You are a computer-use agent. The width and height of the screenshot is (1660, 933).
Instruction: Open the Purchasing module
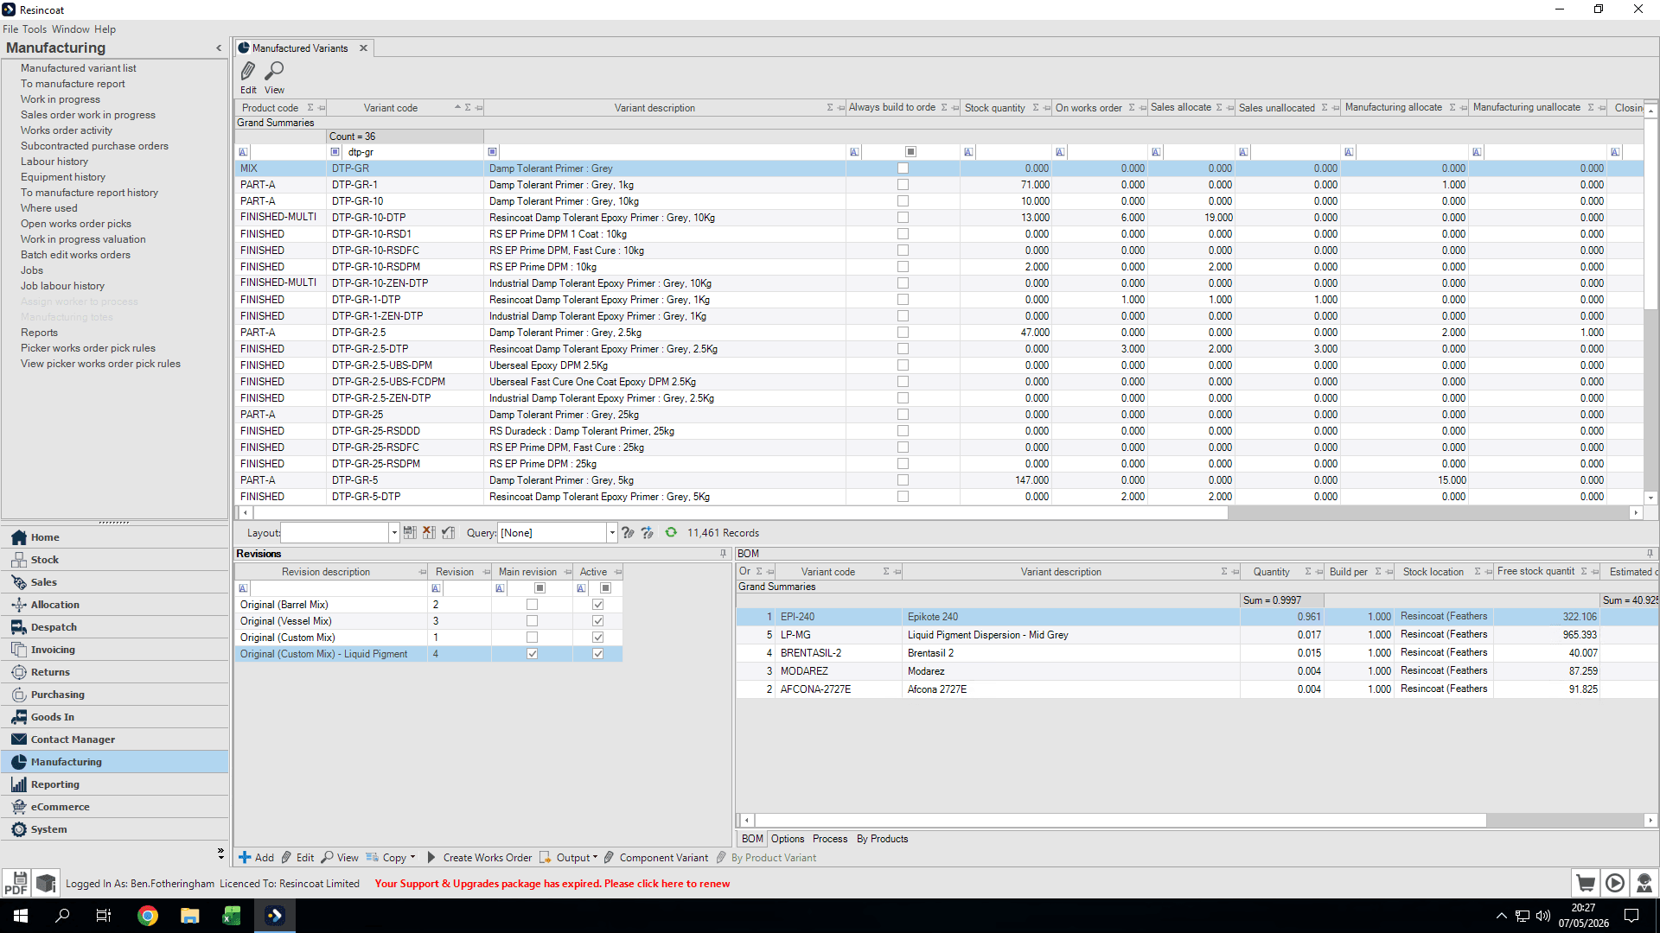pyautogui.click(x=114, y=695)
